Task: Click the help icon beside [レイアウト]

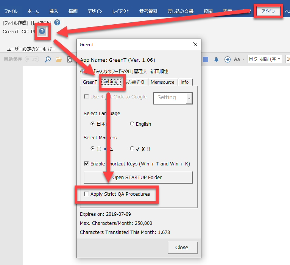Action: tap(57, 23)
